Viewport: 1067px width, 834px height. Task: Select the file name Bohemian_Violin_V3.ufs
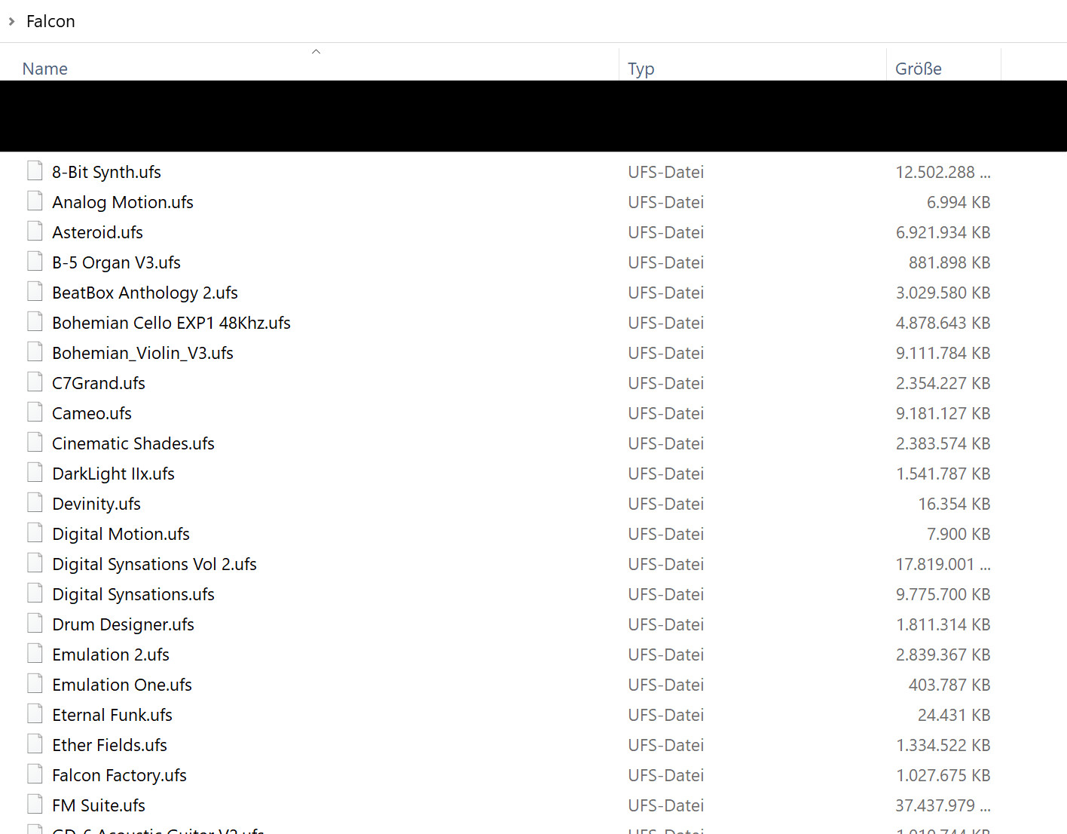[142, 353]
